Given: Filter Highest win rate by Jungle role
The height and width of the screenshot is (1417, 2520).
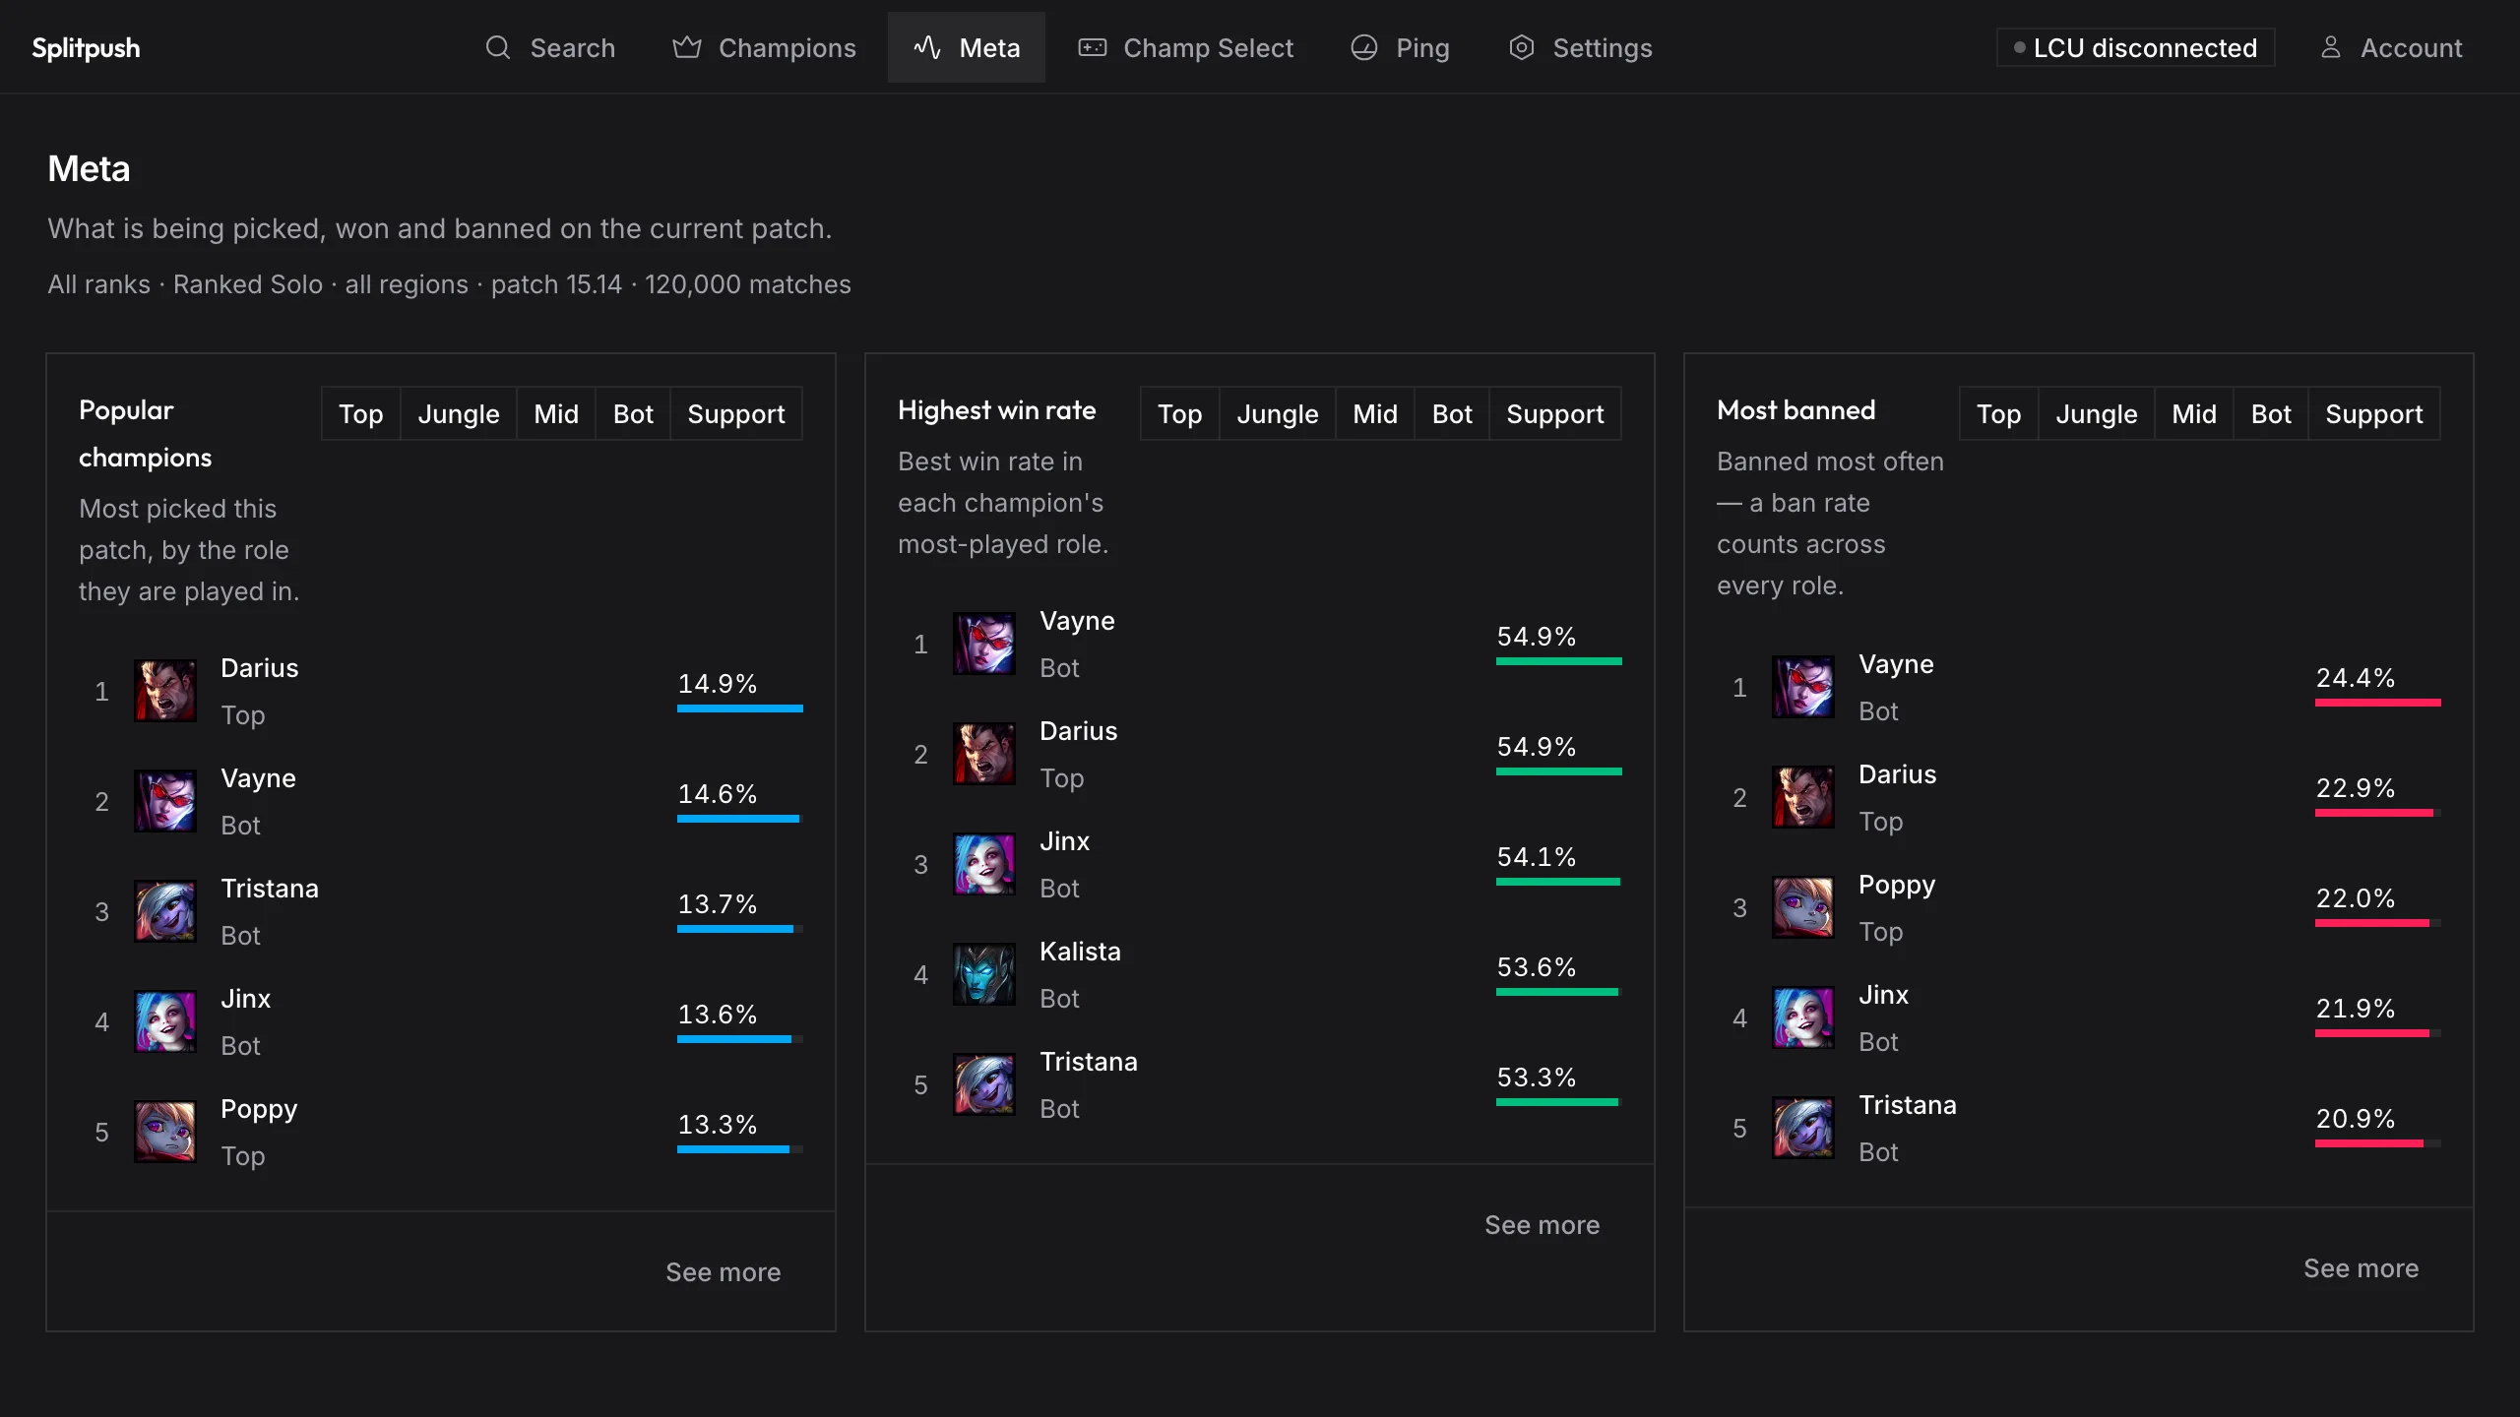Looking at the screenshot, I should point(1278,413).
